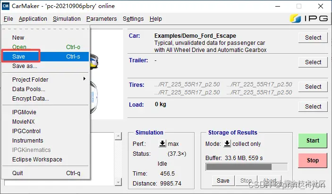Open IPGControl from the menu
Image resolution: width=332 pixels, height=194 pixels.
(x=45, y=131)
